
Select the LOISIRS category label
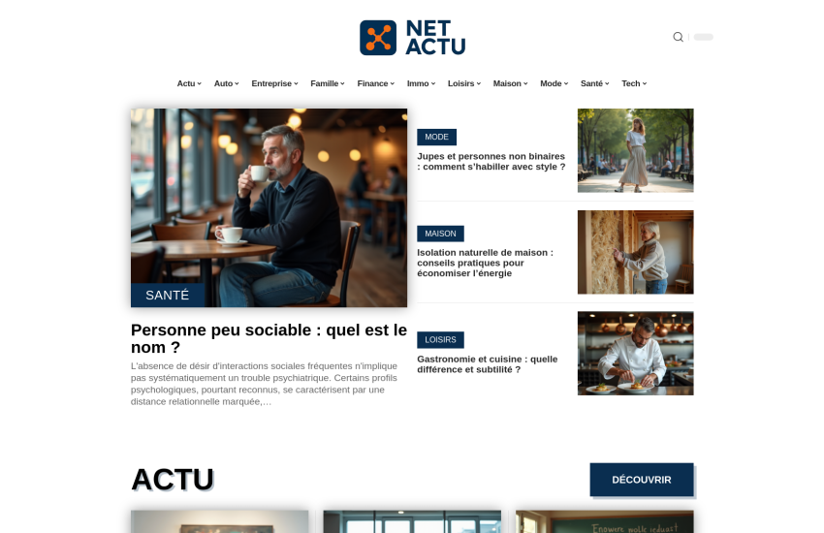[x=440, y=340]
